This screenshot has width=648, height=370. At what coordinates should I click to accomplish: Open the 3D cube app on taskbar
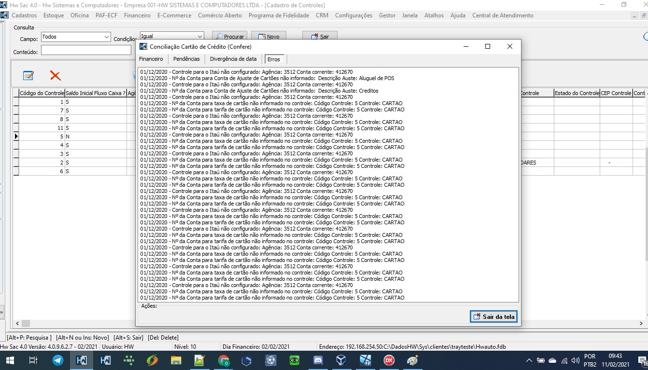pos(341,360)
